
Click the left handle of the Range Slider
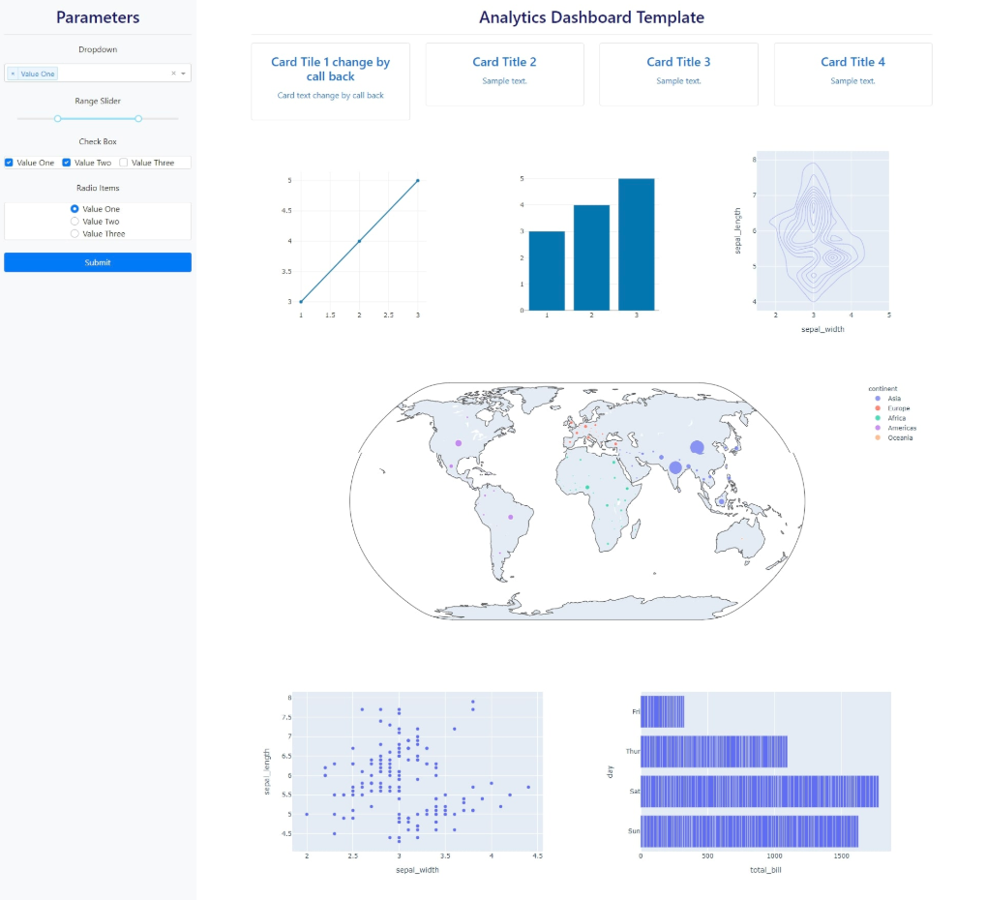(58, 118)
